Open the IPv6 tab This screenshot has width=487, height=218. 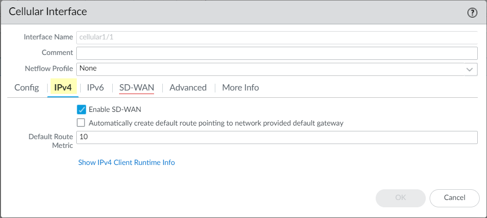(95, 88)
